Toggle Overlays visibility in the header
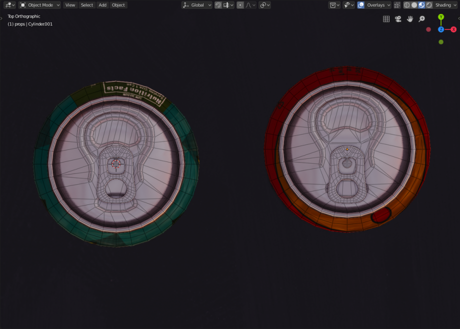The height and width of the screenshot is (329, 460). point(360,5)
